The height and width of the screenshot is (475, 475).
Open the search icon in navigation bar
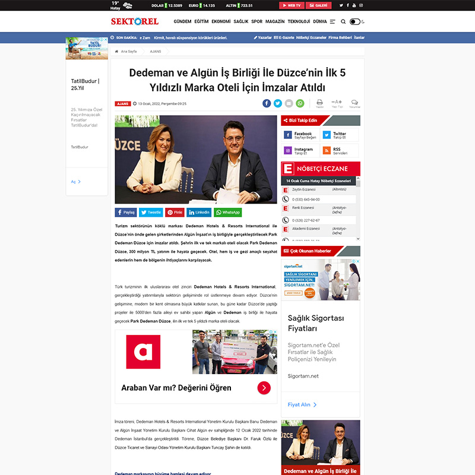click(x=343, y=21)
